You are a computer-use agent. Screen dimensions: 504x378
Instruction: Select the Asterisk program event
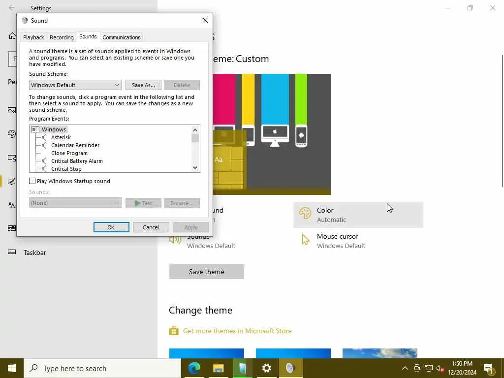61,137
